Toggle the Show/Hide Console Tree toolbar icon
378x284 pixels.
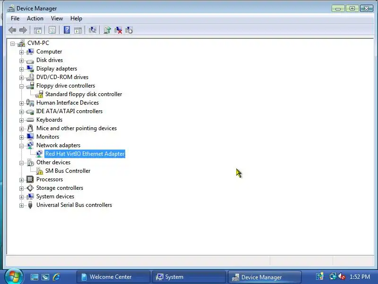click(x=38, y=30)
